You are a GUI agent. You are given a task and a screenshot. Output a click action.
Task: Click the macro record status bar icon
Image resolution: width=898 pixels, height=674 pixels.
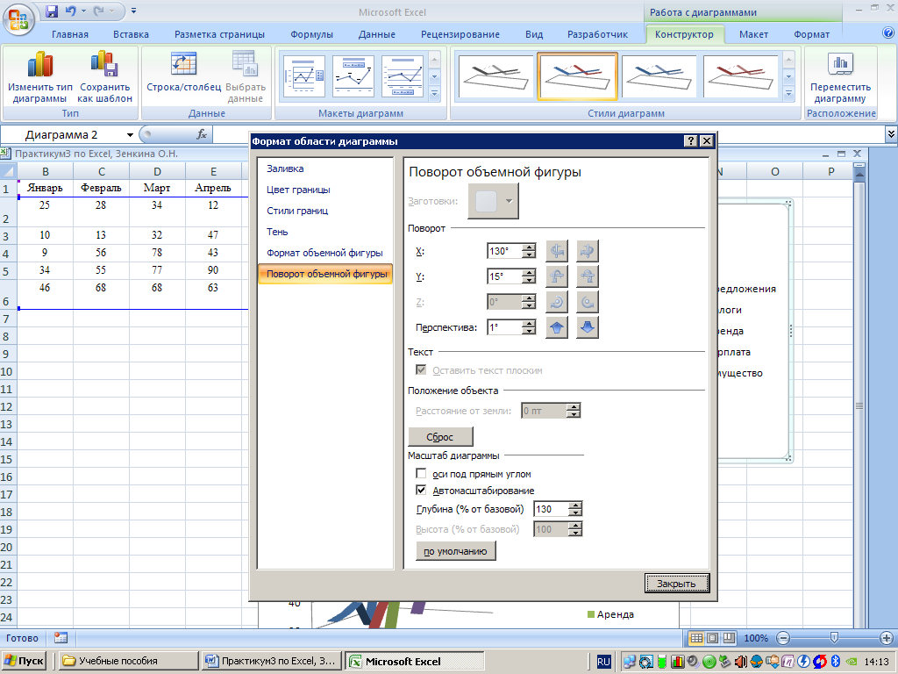tap(61, 637)
